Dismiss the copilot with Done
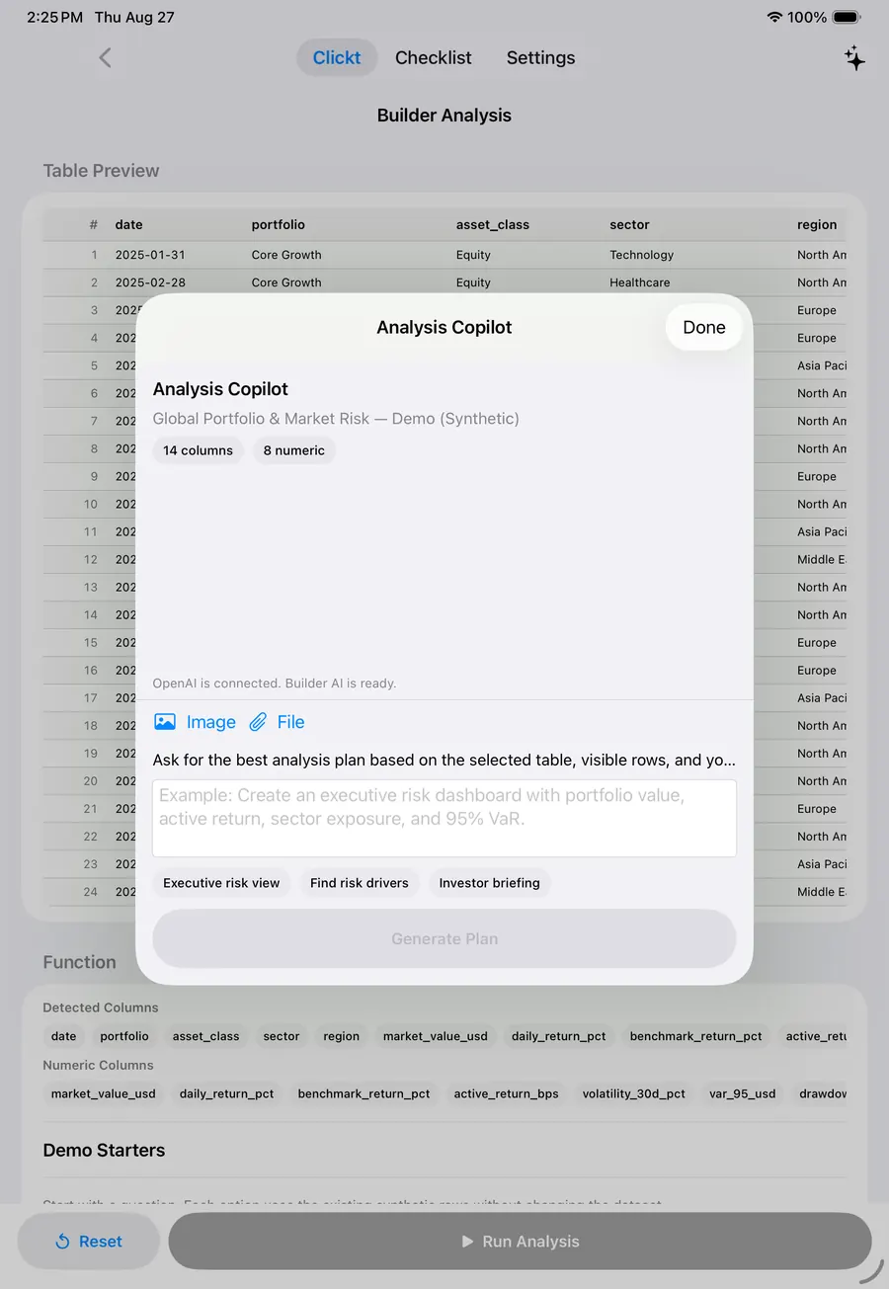 pyautogui.click(x=704, y=327)
